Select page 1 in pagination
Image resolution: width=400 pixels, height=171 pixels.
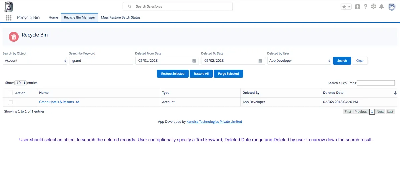click(372, 112)
